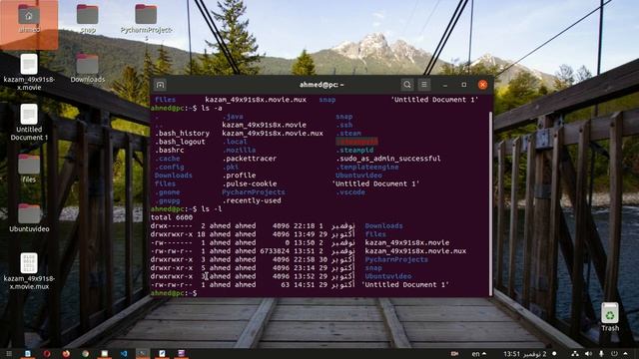Click '6733824' file size in the listing

(275, 250)
